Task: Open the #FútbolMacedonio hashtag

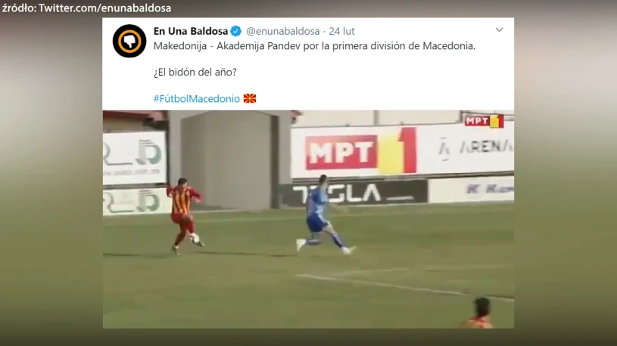Action: point(196,98)
